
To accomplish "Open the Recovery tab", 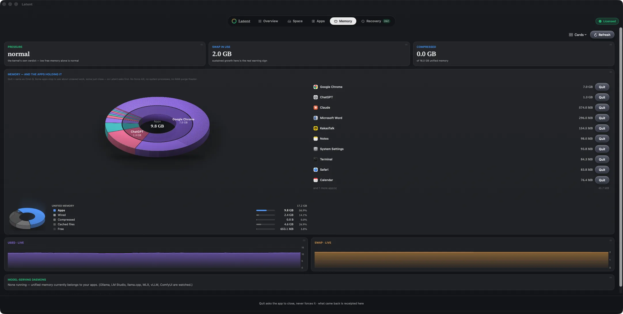I will click(x=375, y=21).
